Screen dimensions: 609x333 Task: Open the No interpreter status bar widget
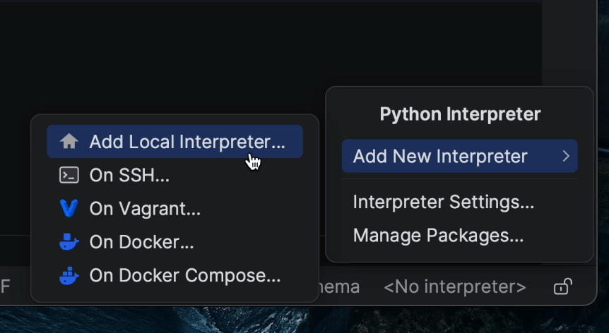[x=454, y=287]
